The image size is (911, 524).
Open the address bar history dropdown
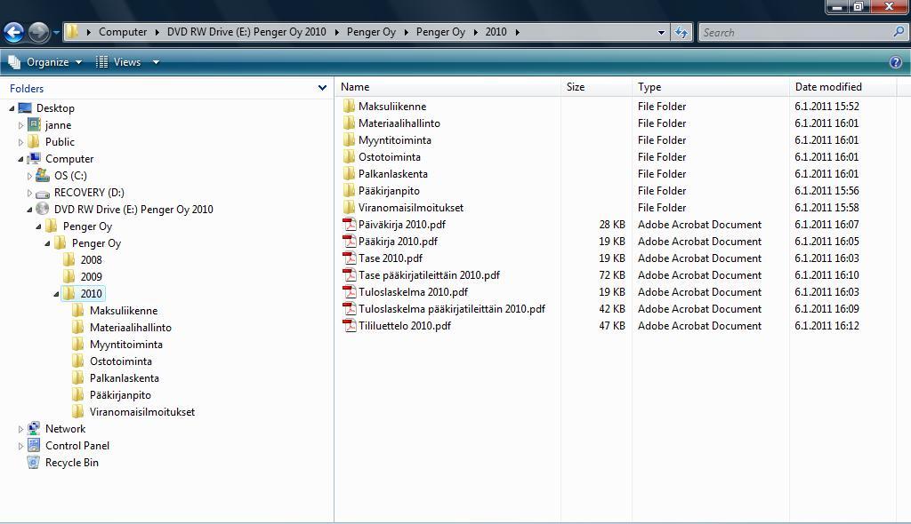click(661, 33)
